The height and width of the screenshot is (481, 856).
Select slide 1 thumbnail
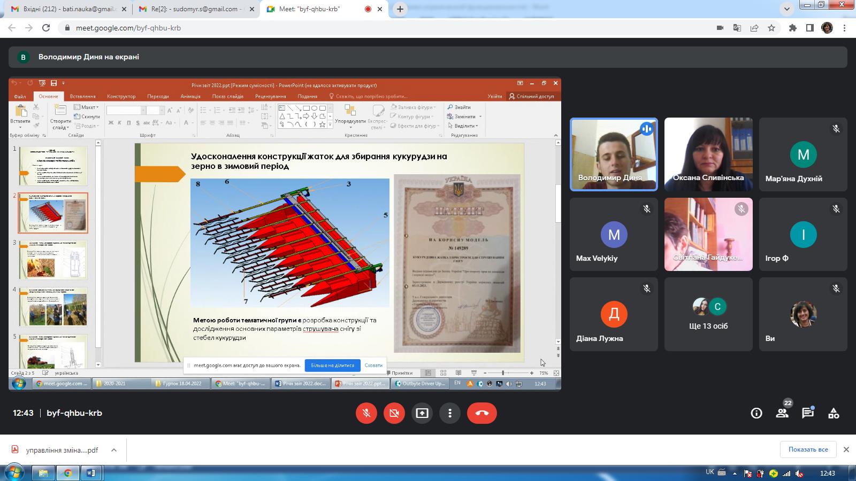(x=53, y=166)
